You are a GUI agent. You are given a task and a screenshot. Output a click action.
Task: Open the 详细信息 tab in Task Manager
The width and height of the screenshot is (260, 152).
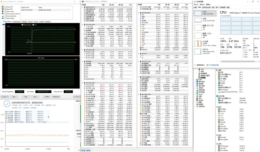click(223, 7)
